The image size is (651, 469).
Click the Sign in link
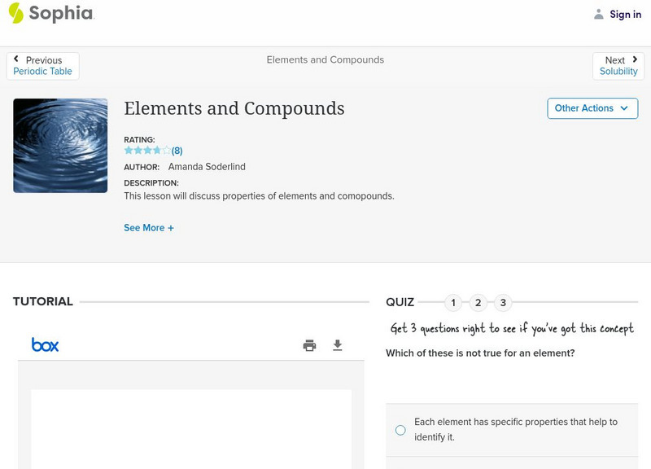click(625, 15)
